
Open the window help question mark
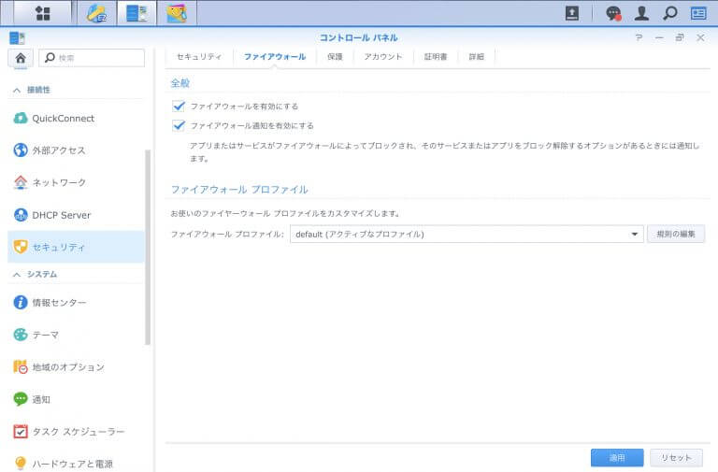tap(639, 37)
